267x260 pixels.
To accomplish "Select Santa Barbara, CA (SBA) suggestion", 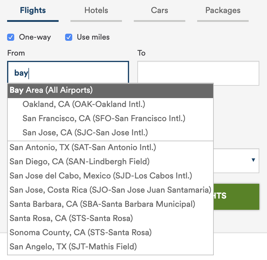I will (x=102, y=204).
